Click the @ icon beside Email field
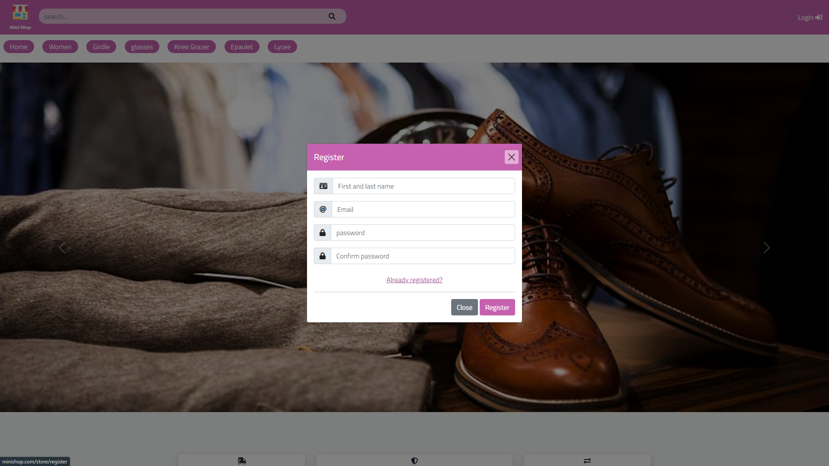Viewport: 829px width, 466px height. [x=323, y=209]
